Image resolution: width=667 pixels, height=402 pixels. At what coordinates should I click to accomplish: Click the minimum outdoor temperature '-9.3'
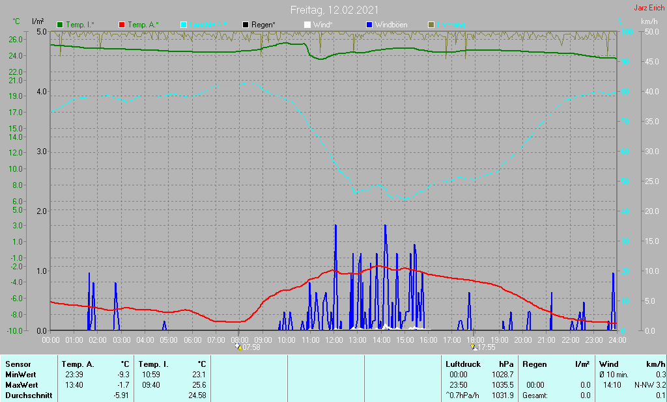click(123, 375)
